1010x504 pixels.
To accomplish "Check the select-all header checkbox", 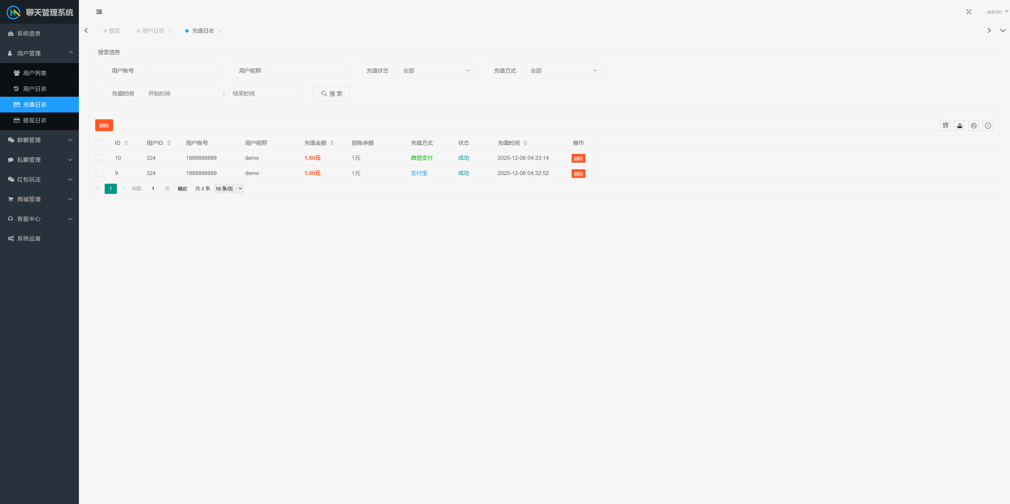I will click(99, 143).
